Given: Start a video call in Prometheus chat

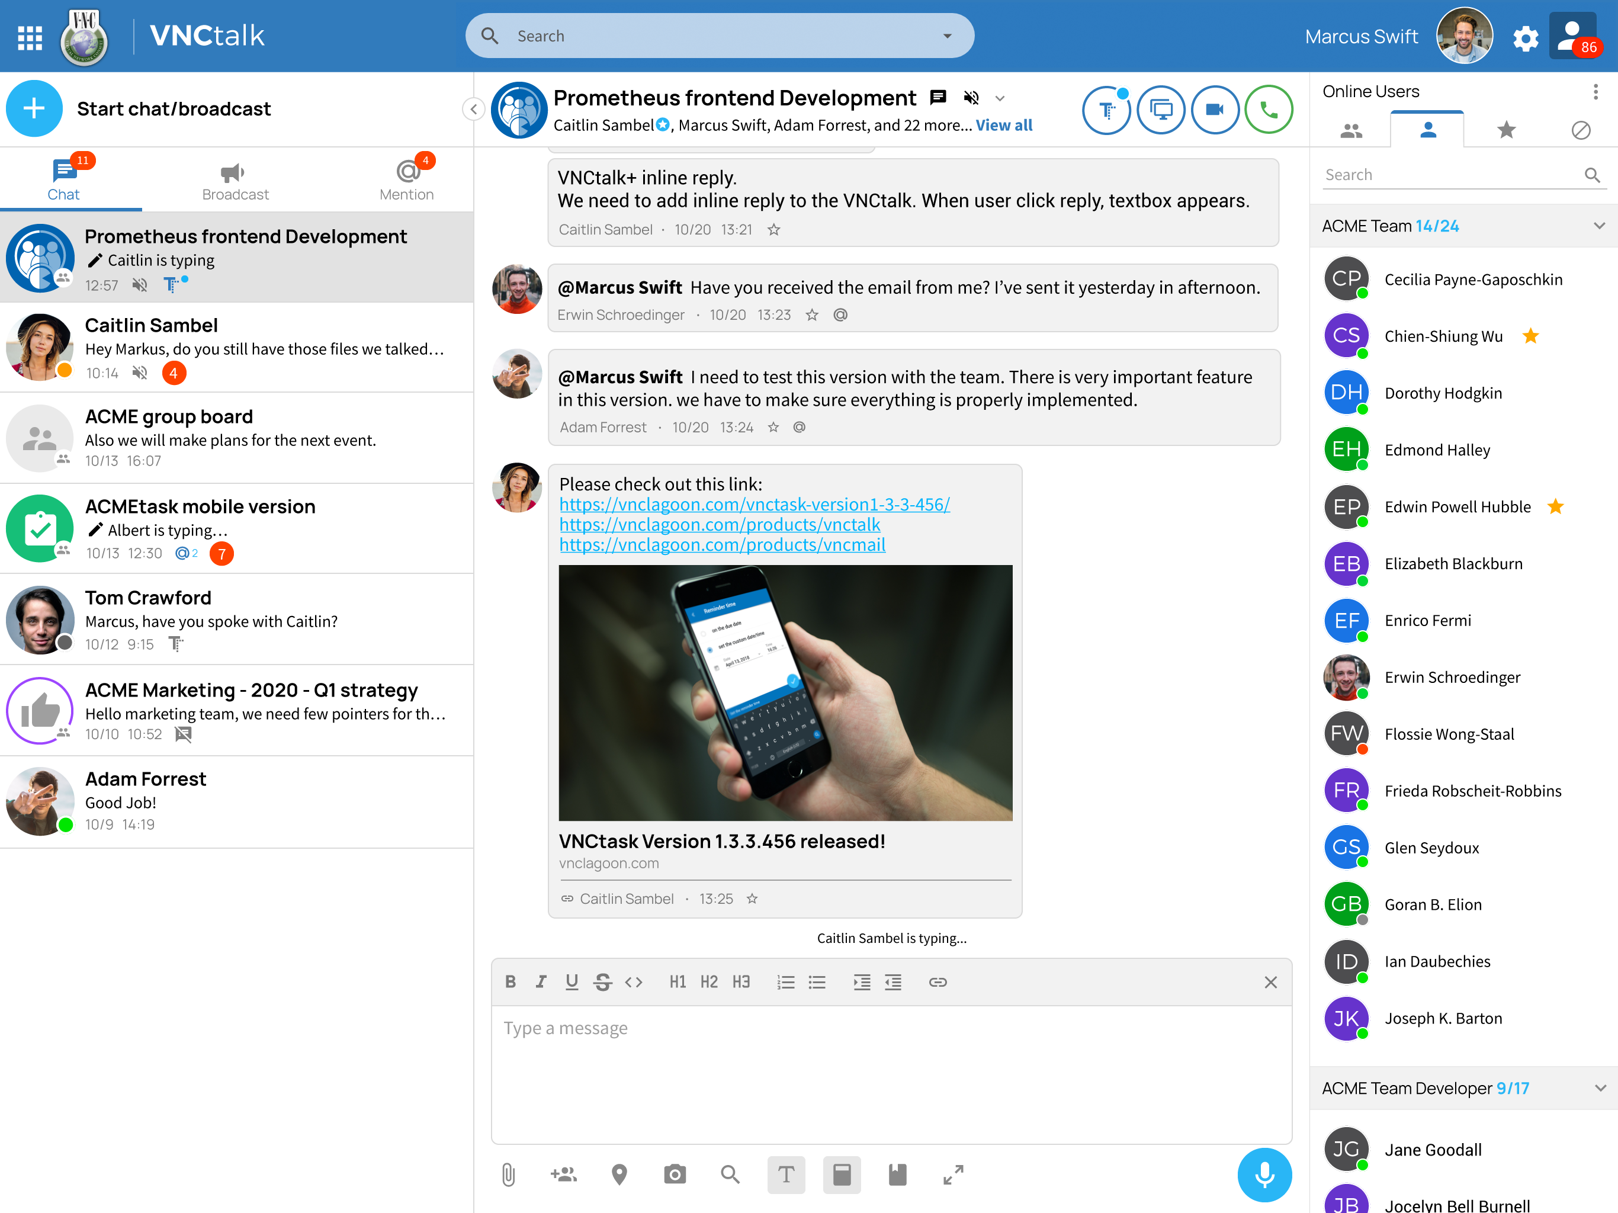Looking at the screenshot, I should tap(1214, 110).
